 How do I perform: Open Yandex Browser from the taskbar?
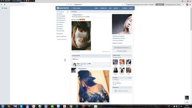click(34, 106)
